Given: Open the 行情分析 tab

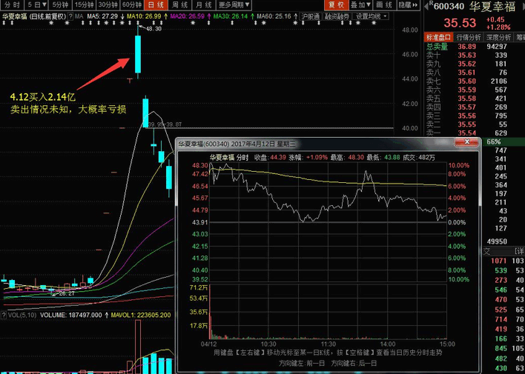Looking at the screenshot, I should coord(469,37).
